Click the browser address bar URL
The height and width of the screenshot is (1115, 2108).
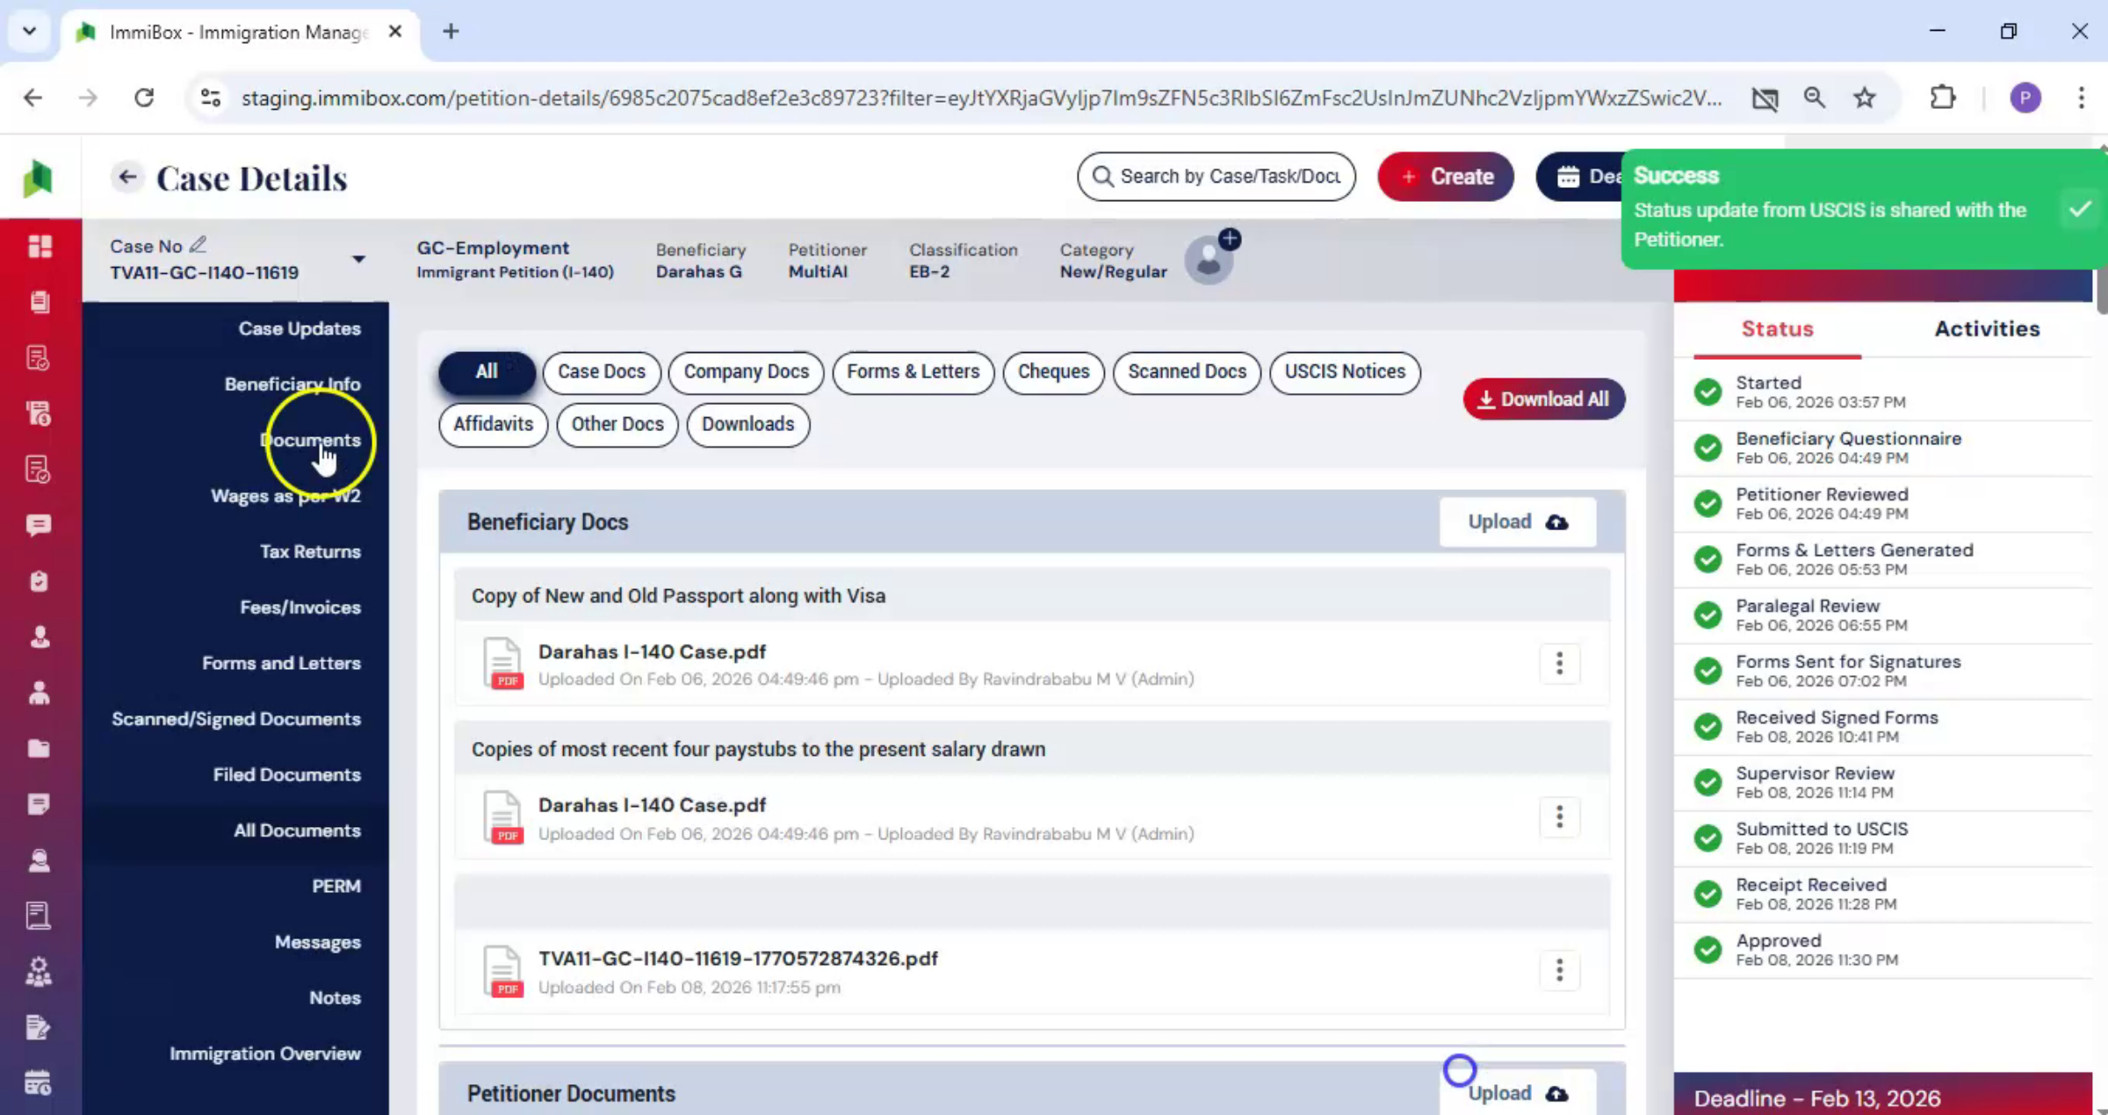pyautogui.click(x=981, y=97)
